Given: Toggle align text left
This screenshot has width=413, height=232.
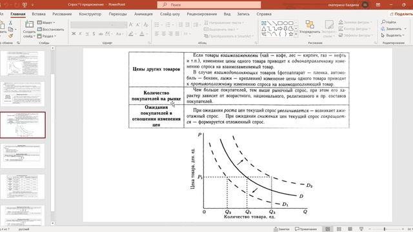Looking at the screenshot, I should click(x=157, y=34).
